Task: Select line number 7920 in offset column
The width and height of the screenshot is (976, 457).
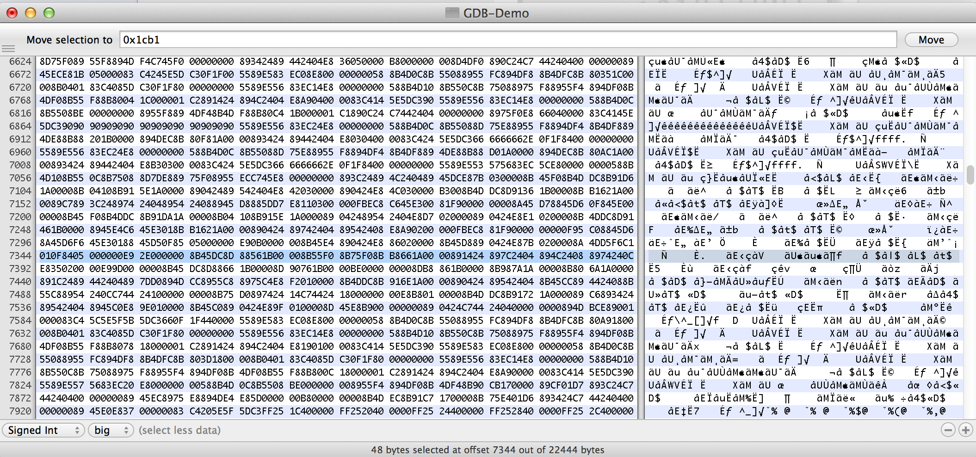Action: tap(20, 411)
